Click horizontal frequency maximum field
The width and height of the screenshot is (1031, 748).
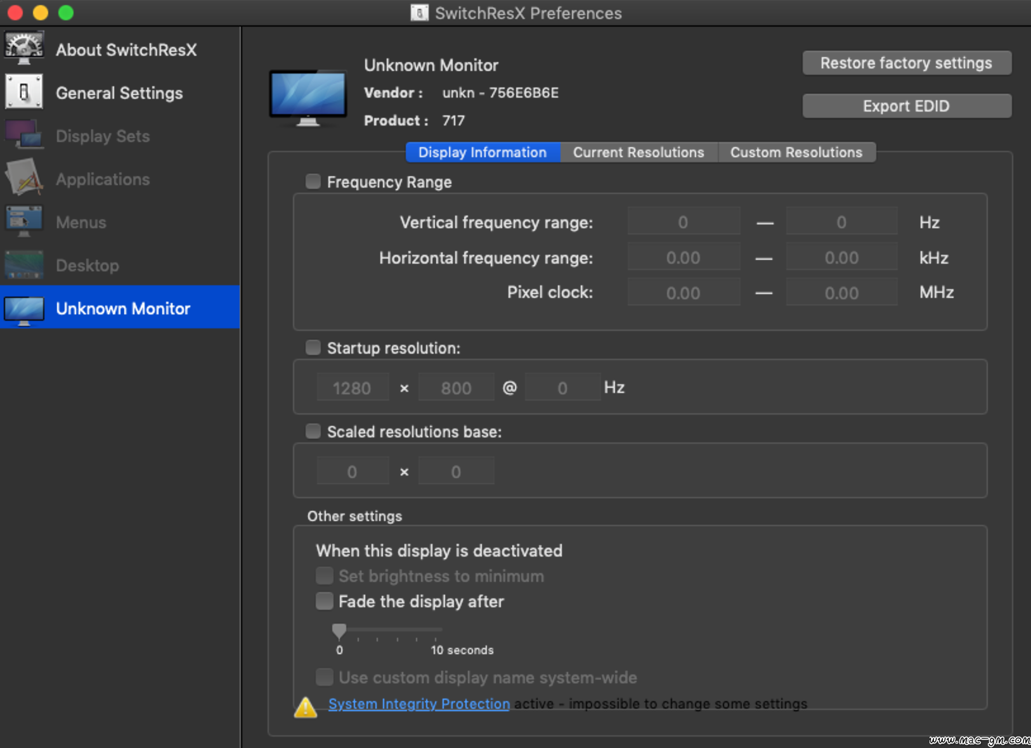pyautogui.click(x=841, y=257)
